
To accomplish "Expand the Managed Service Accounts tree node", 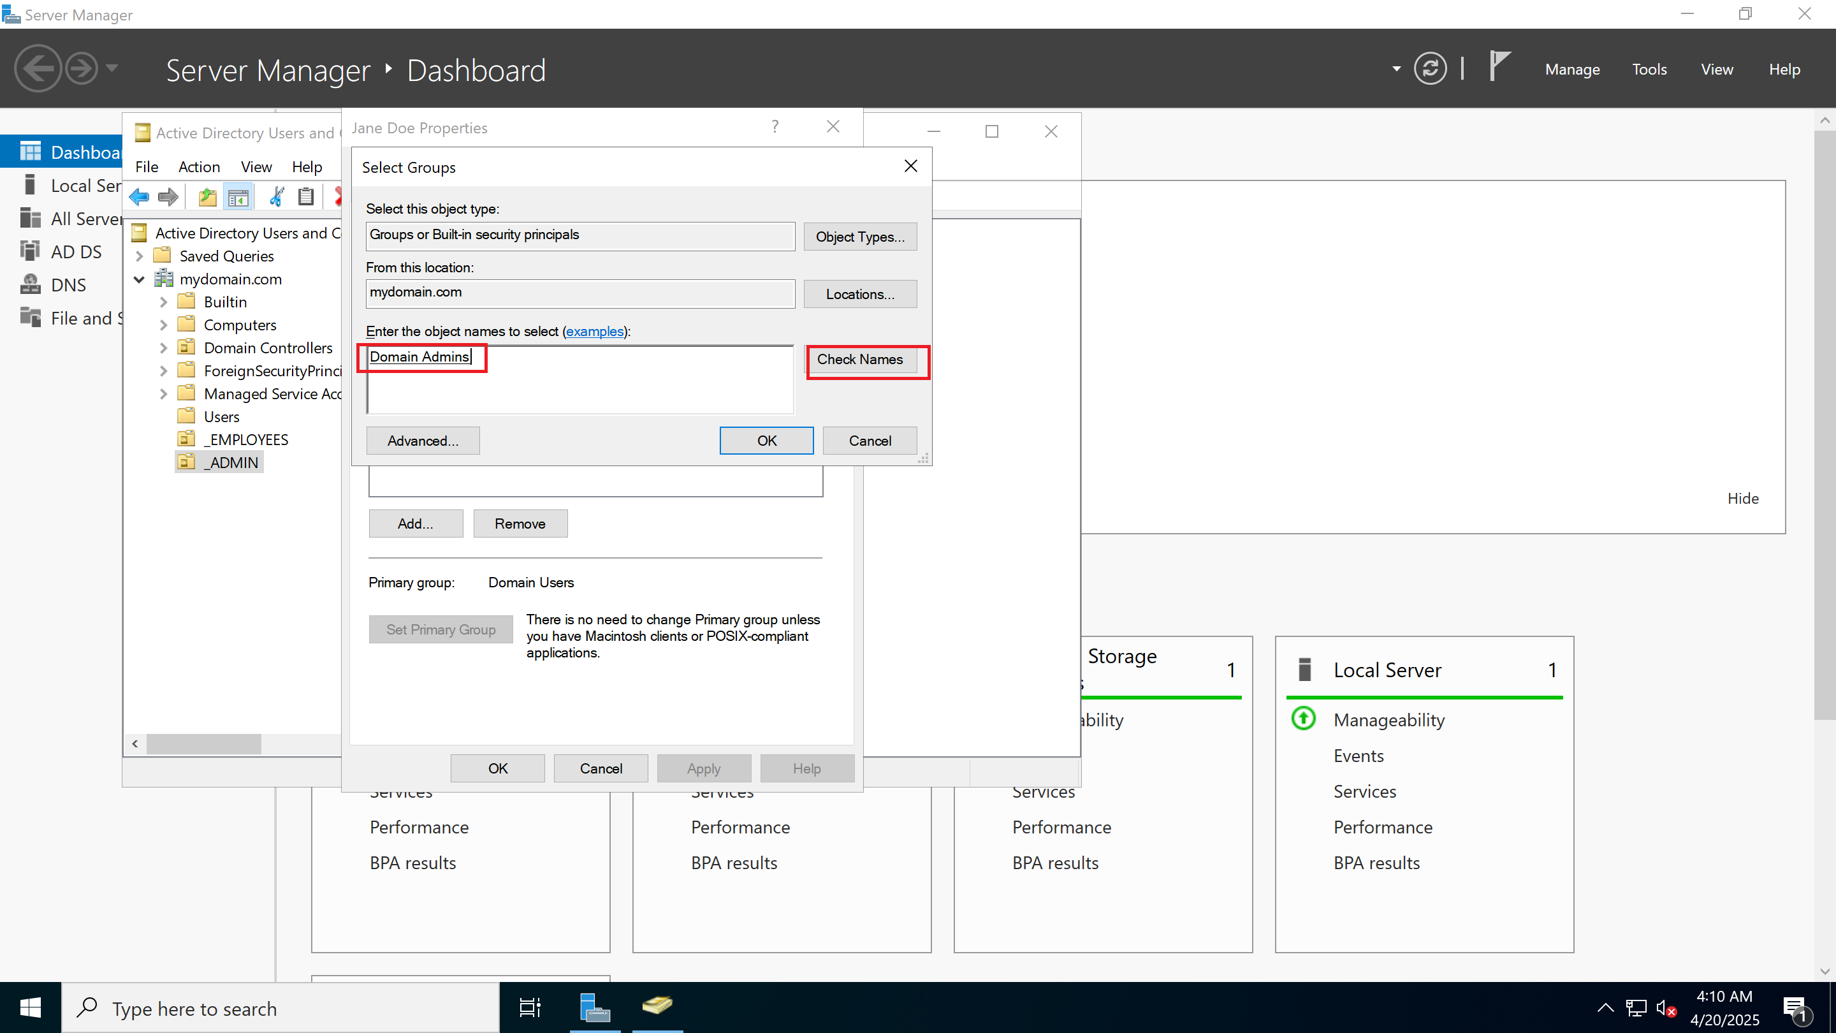I will click(x=164, y=393).
